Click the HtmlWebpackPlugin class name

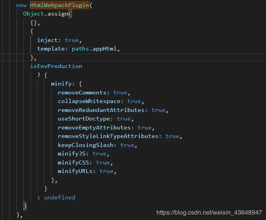59,5
